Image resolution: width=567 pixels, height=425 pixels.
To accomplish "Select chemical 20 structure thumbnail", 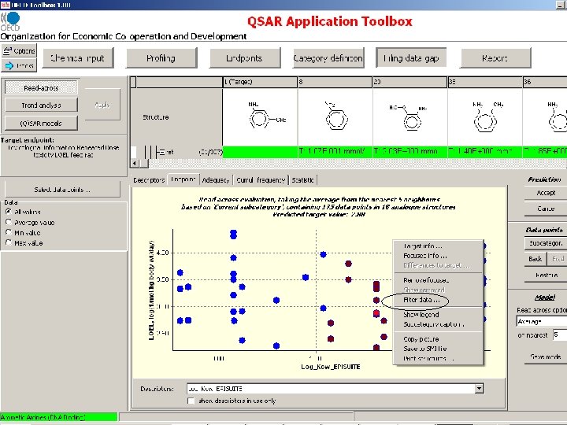I will (x=410, y=116).
